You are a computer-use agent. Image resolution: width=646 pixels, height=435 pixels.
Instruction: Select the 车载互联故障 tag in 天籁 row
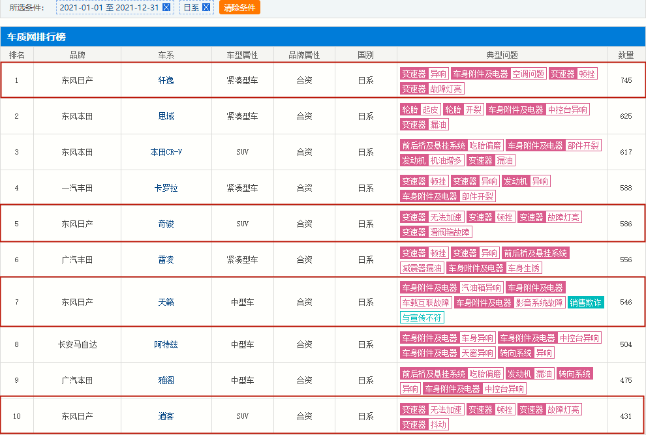pyautogui.click(x=426, y=303)
